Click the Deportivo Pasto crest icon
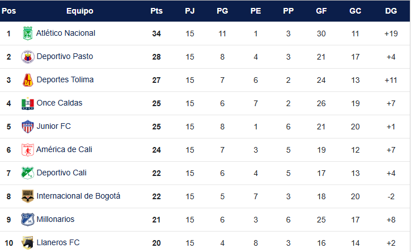 coord(27,57)
